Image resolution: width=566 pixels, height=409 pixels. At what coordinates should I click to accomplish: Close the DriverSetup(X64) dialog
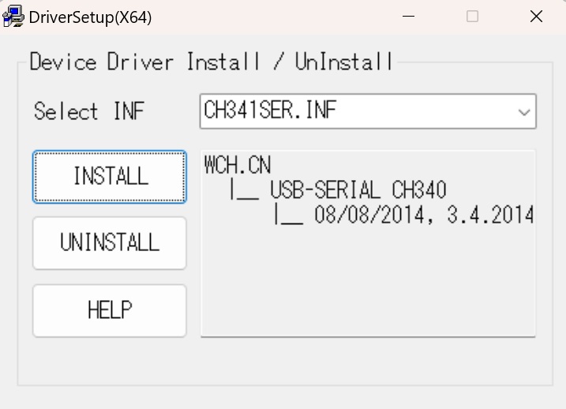click(x=536, y=17)
